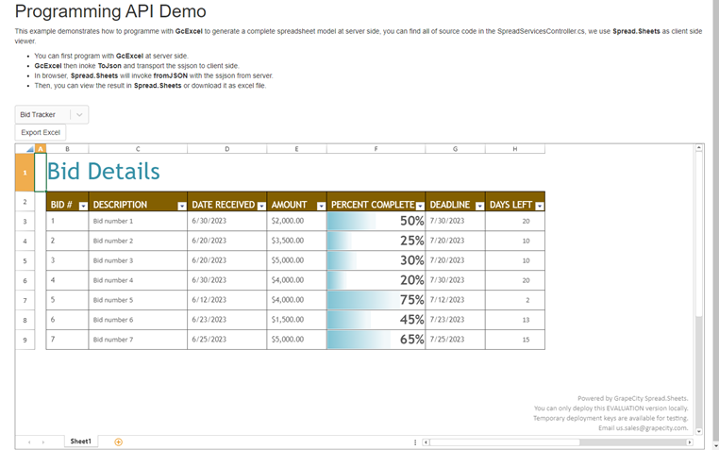Select column E header

pos(296,149)
